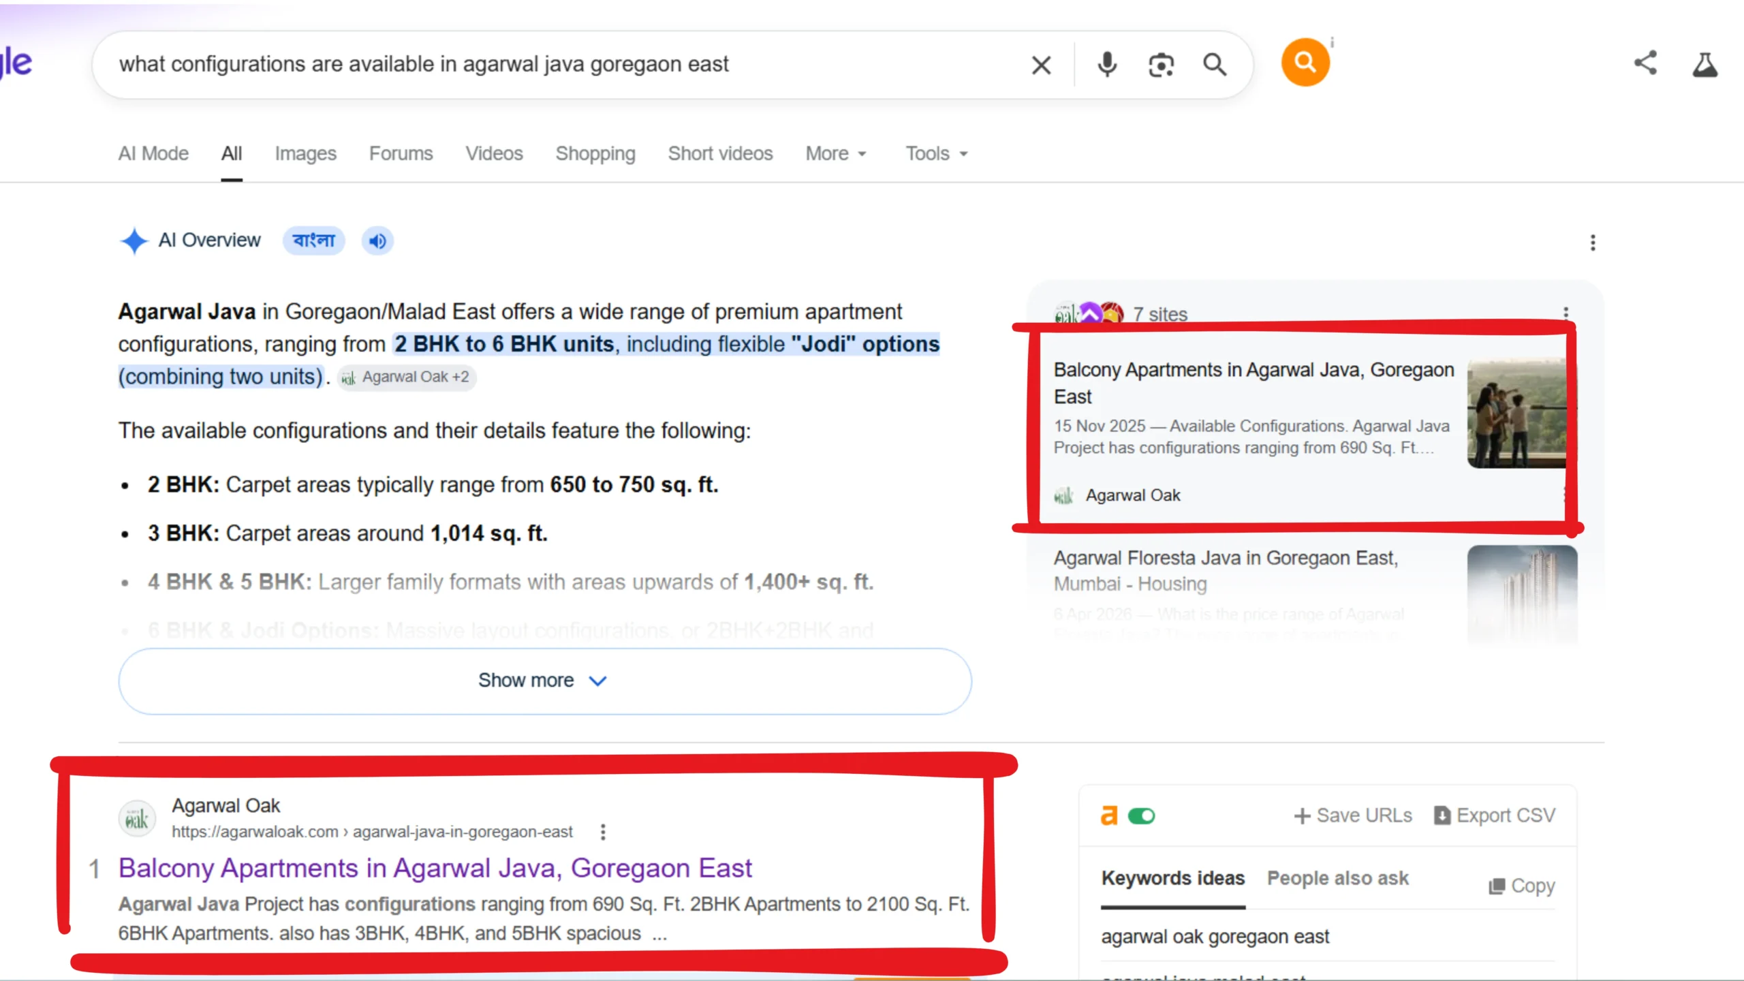
Task: Click into the Google search input field
Action: click(565, 65)
